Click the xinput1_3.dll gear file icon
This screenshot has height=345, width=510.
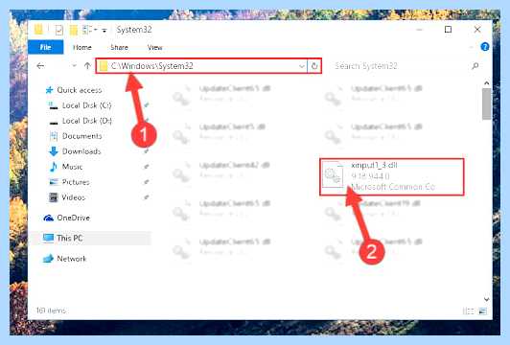coord(333,175)
